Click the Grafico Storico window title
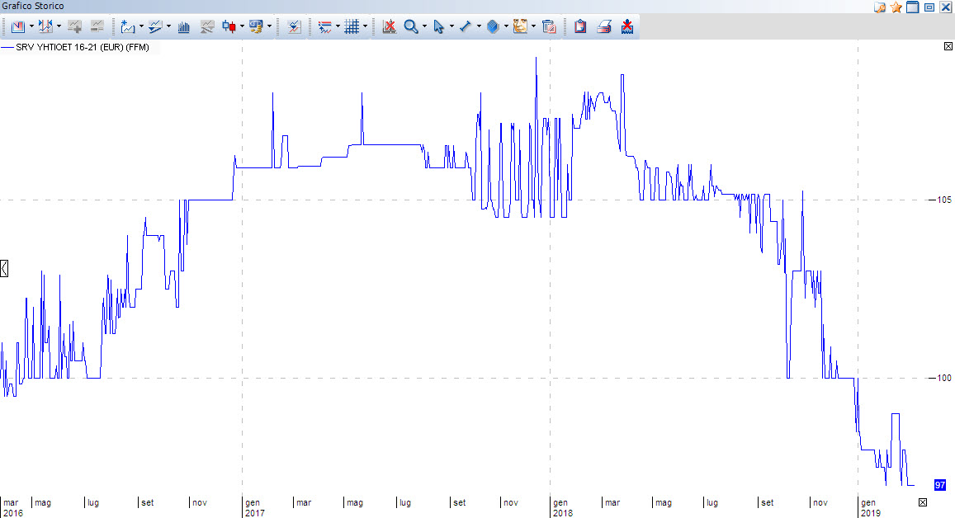The height and width of the screenshot is (518, 955). point(33,6)
